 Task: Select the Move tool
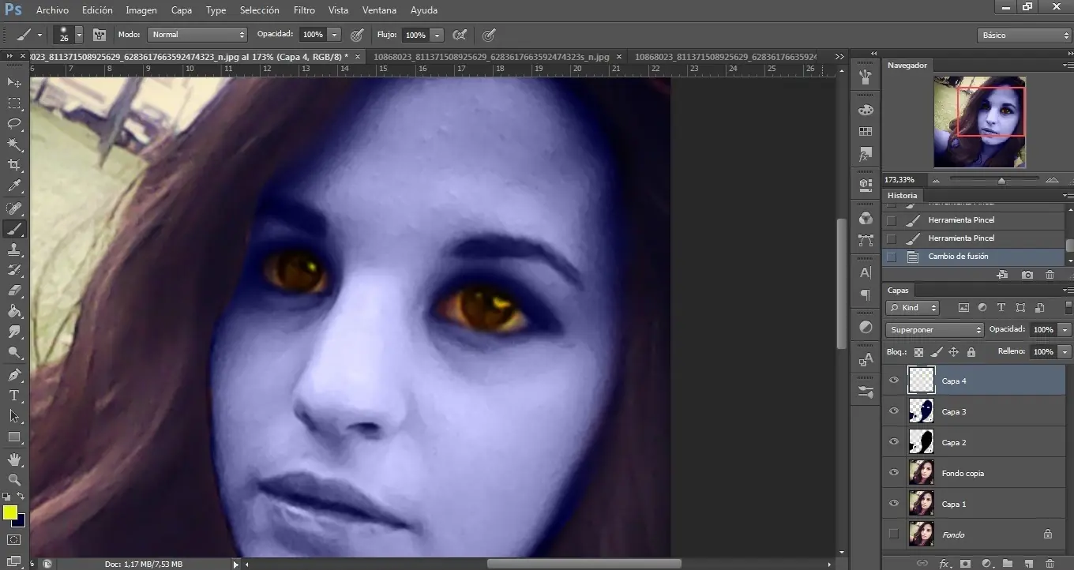coord(14,82)
